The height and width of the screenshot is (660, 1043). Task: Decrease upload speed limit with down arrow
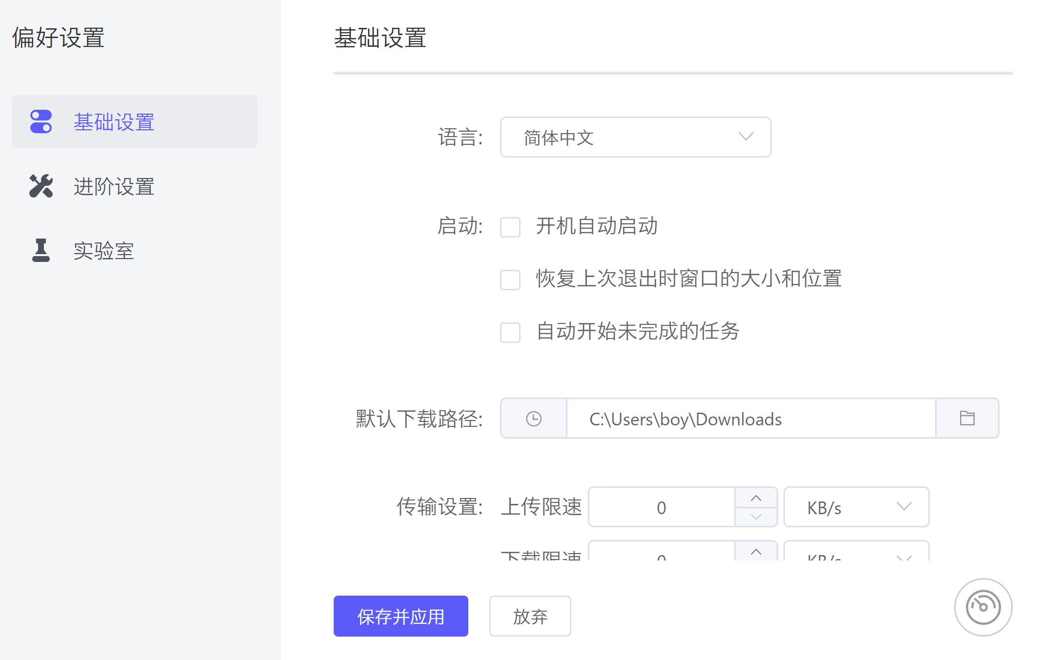(756, 517)
